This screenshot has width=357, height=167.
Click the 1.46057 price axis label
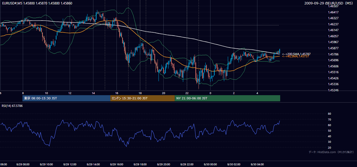coord(333,36)
